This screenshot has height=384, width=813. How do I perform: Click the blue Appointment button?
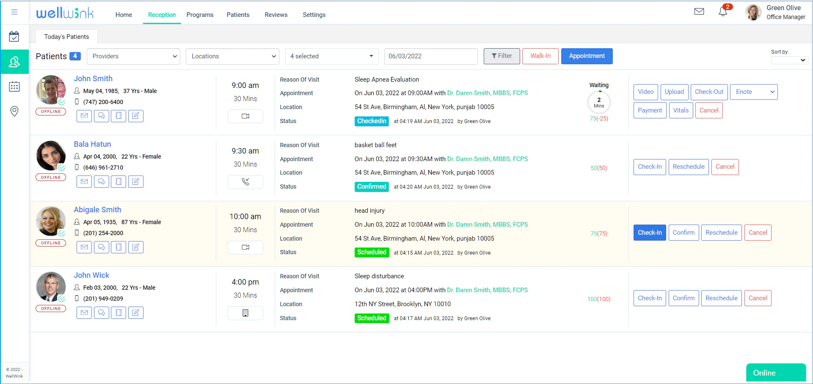point(587,56)
